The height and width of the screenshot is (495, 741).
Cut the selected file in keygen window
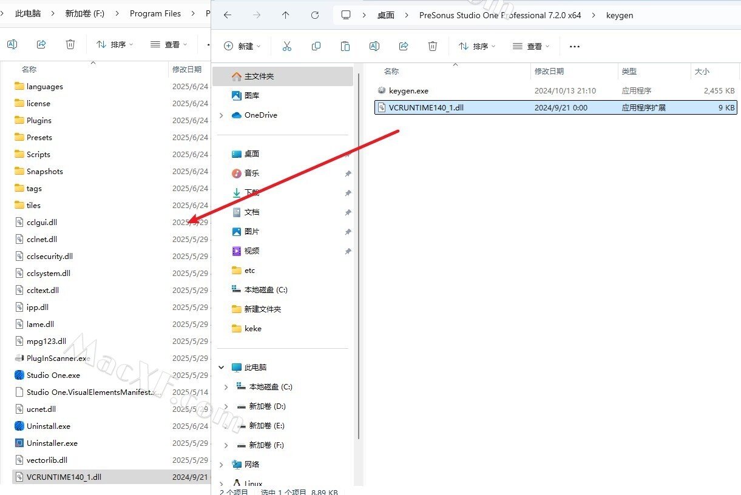pos(287,46)
